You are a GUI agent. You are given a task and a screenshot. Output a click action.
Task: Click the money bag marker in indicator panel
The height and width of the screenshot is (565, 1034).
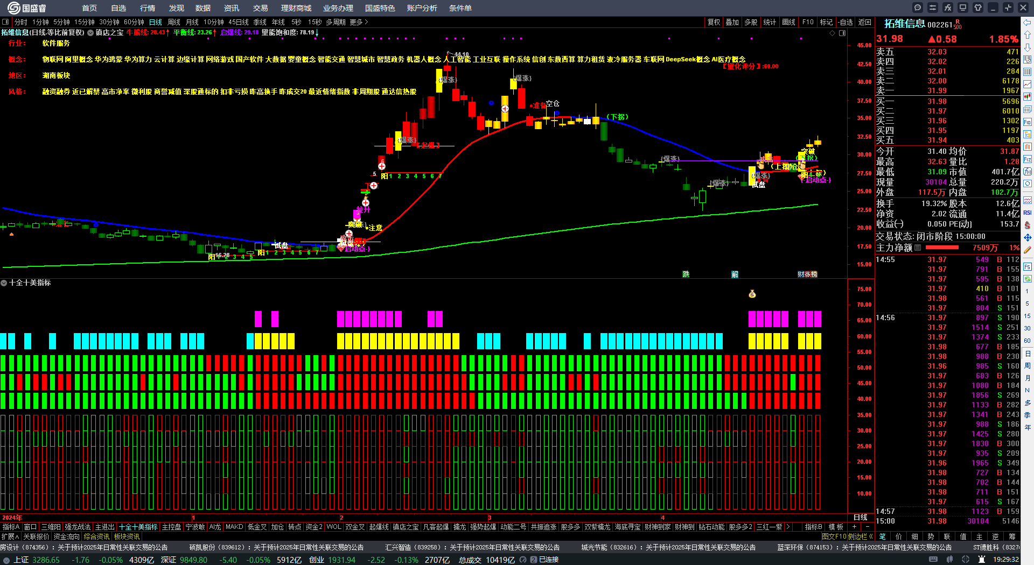click(752, 294)
